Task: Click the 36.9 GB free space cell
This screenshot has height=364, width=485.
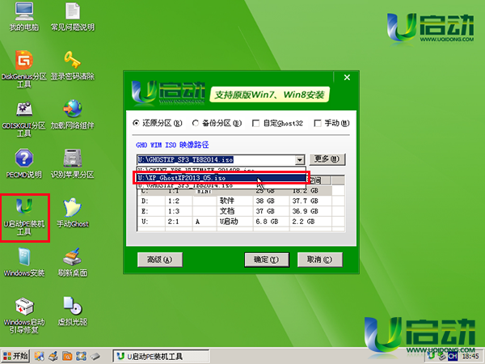Action: 306,211
